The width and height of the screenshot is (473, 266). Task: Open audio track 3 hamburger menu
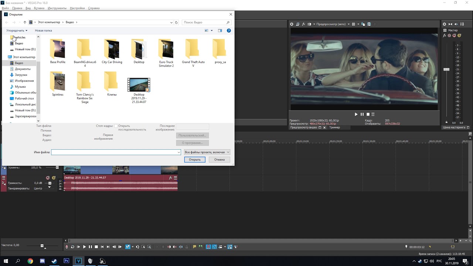(4, 178)
